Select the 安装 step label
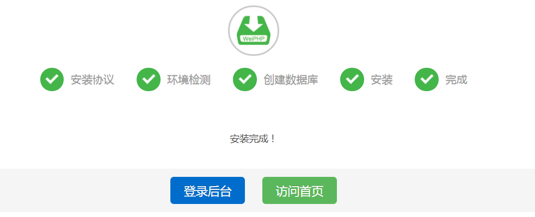Viewport: 535px width, 217px height. [x=382, y=80]
